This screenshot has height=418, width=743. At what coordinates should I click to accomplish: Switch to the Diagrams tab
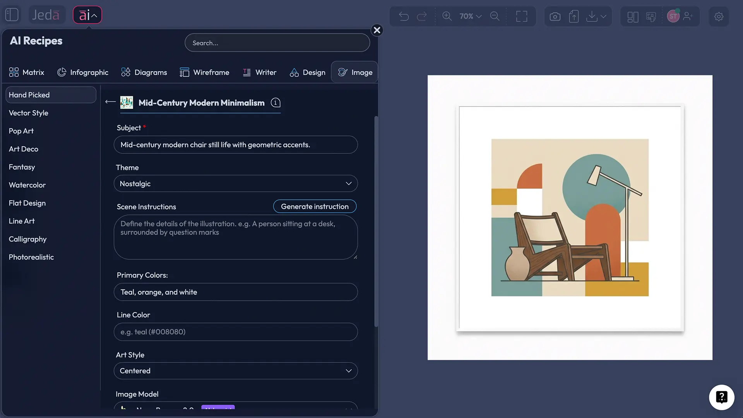coord(144,72)
